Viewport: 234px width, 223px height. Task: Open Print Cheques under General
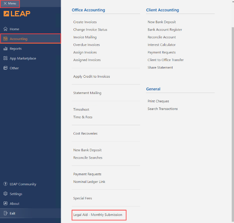coord(158,101)
